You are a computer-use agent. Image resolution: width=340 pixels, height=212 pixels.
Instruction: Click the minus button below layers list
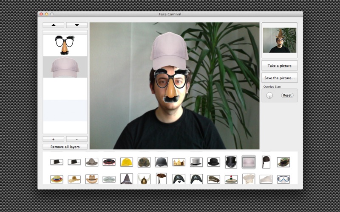(77, 139)
